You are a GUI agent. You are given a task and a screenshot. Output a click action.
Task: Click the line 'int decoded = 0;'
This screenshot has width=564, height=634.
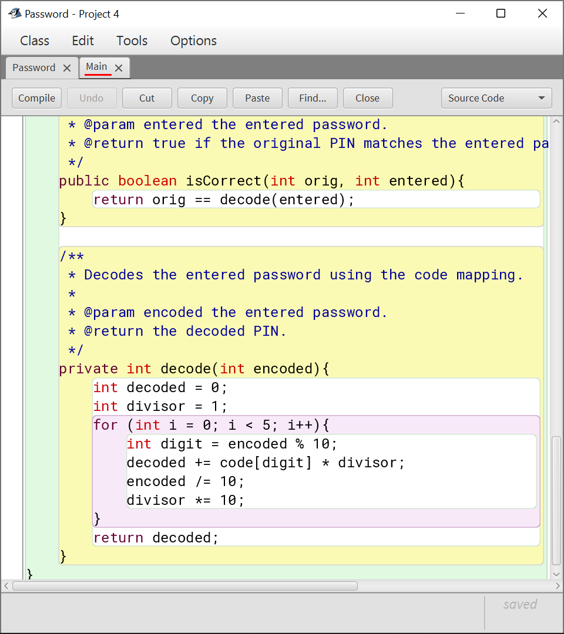[x=160, y=387]
